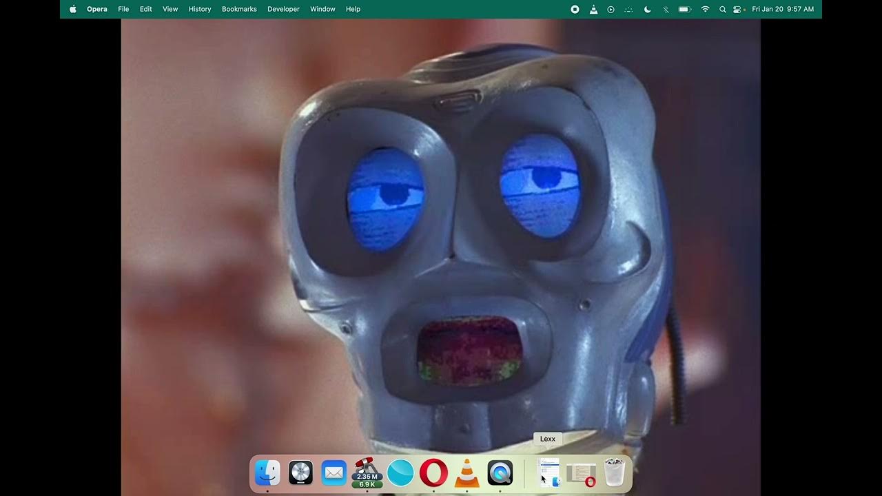Screen dimensions: 882x496
Task: Open the Apple menu
Action: [x=73, y=9]
